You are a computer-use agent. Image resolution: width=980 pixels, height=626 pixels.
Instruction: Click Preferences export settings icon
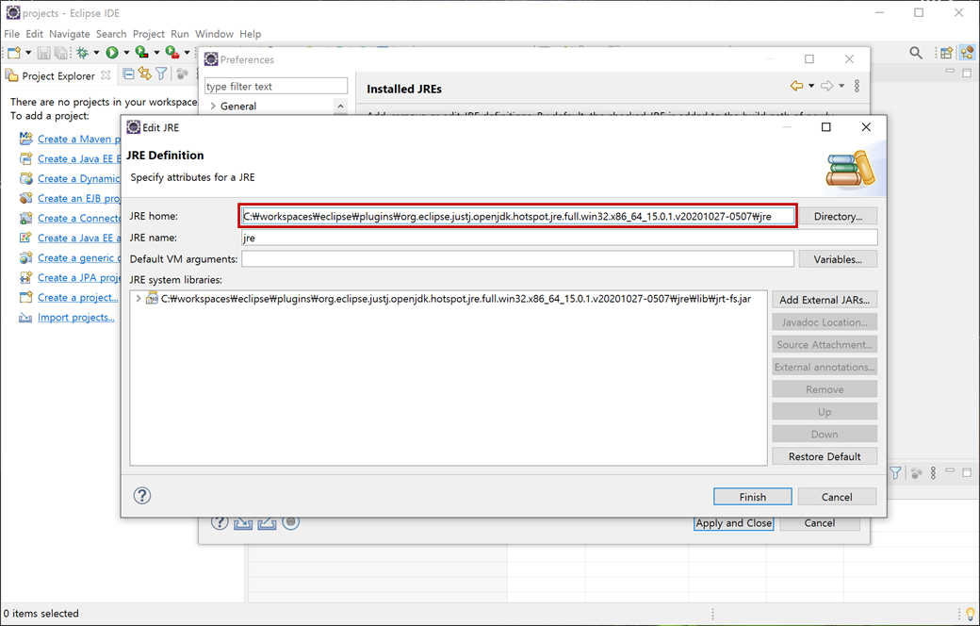click(267, 523)
